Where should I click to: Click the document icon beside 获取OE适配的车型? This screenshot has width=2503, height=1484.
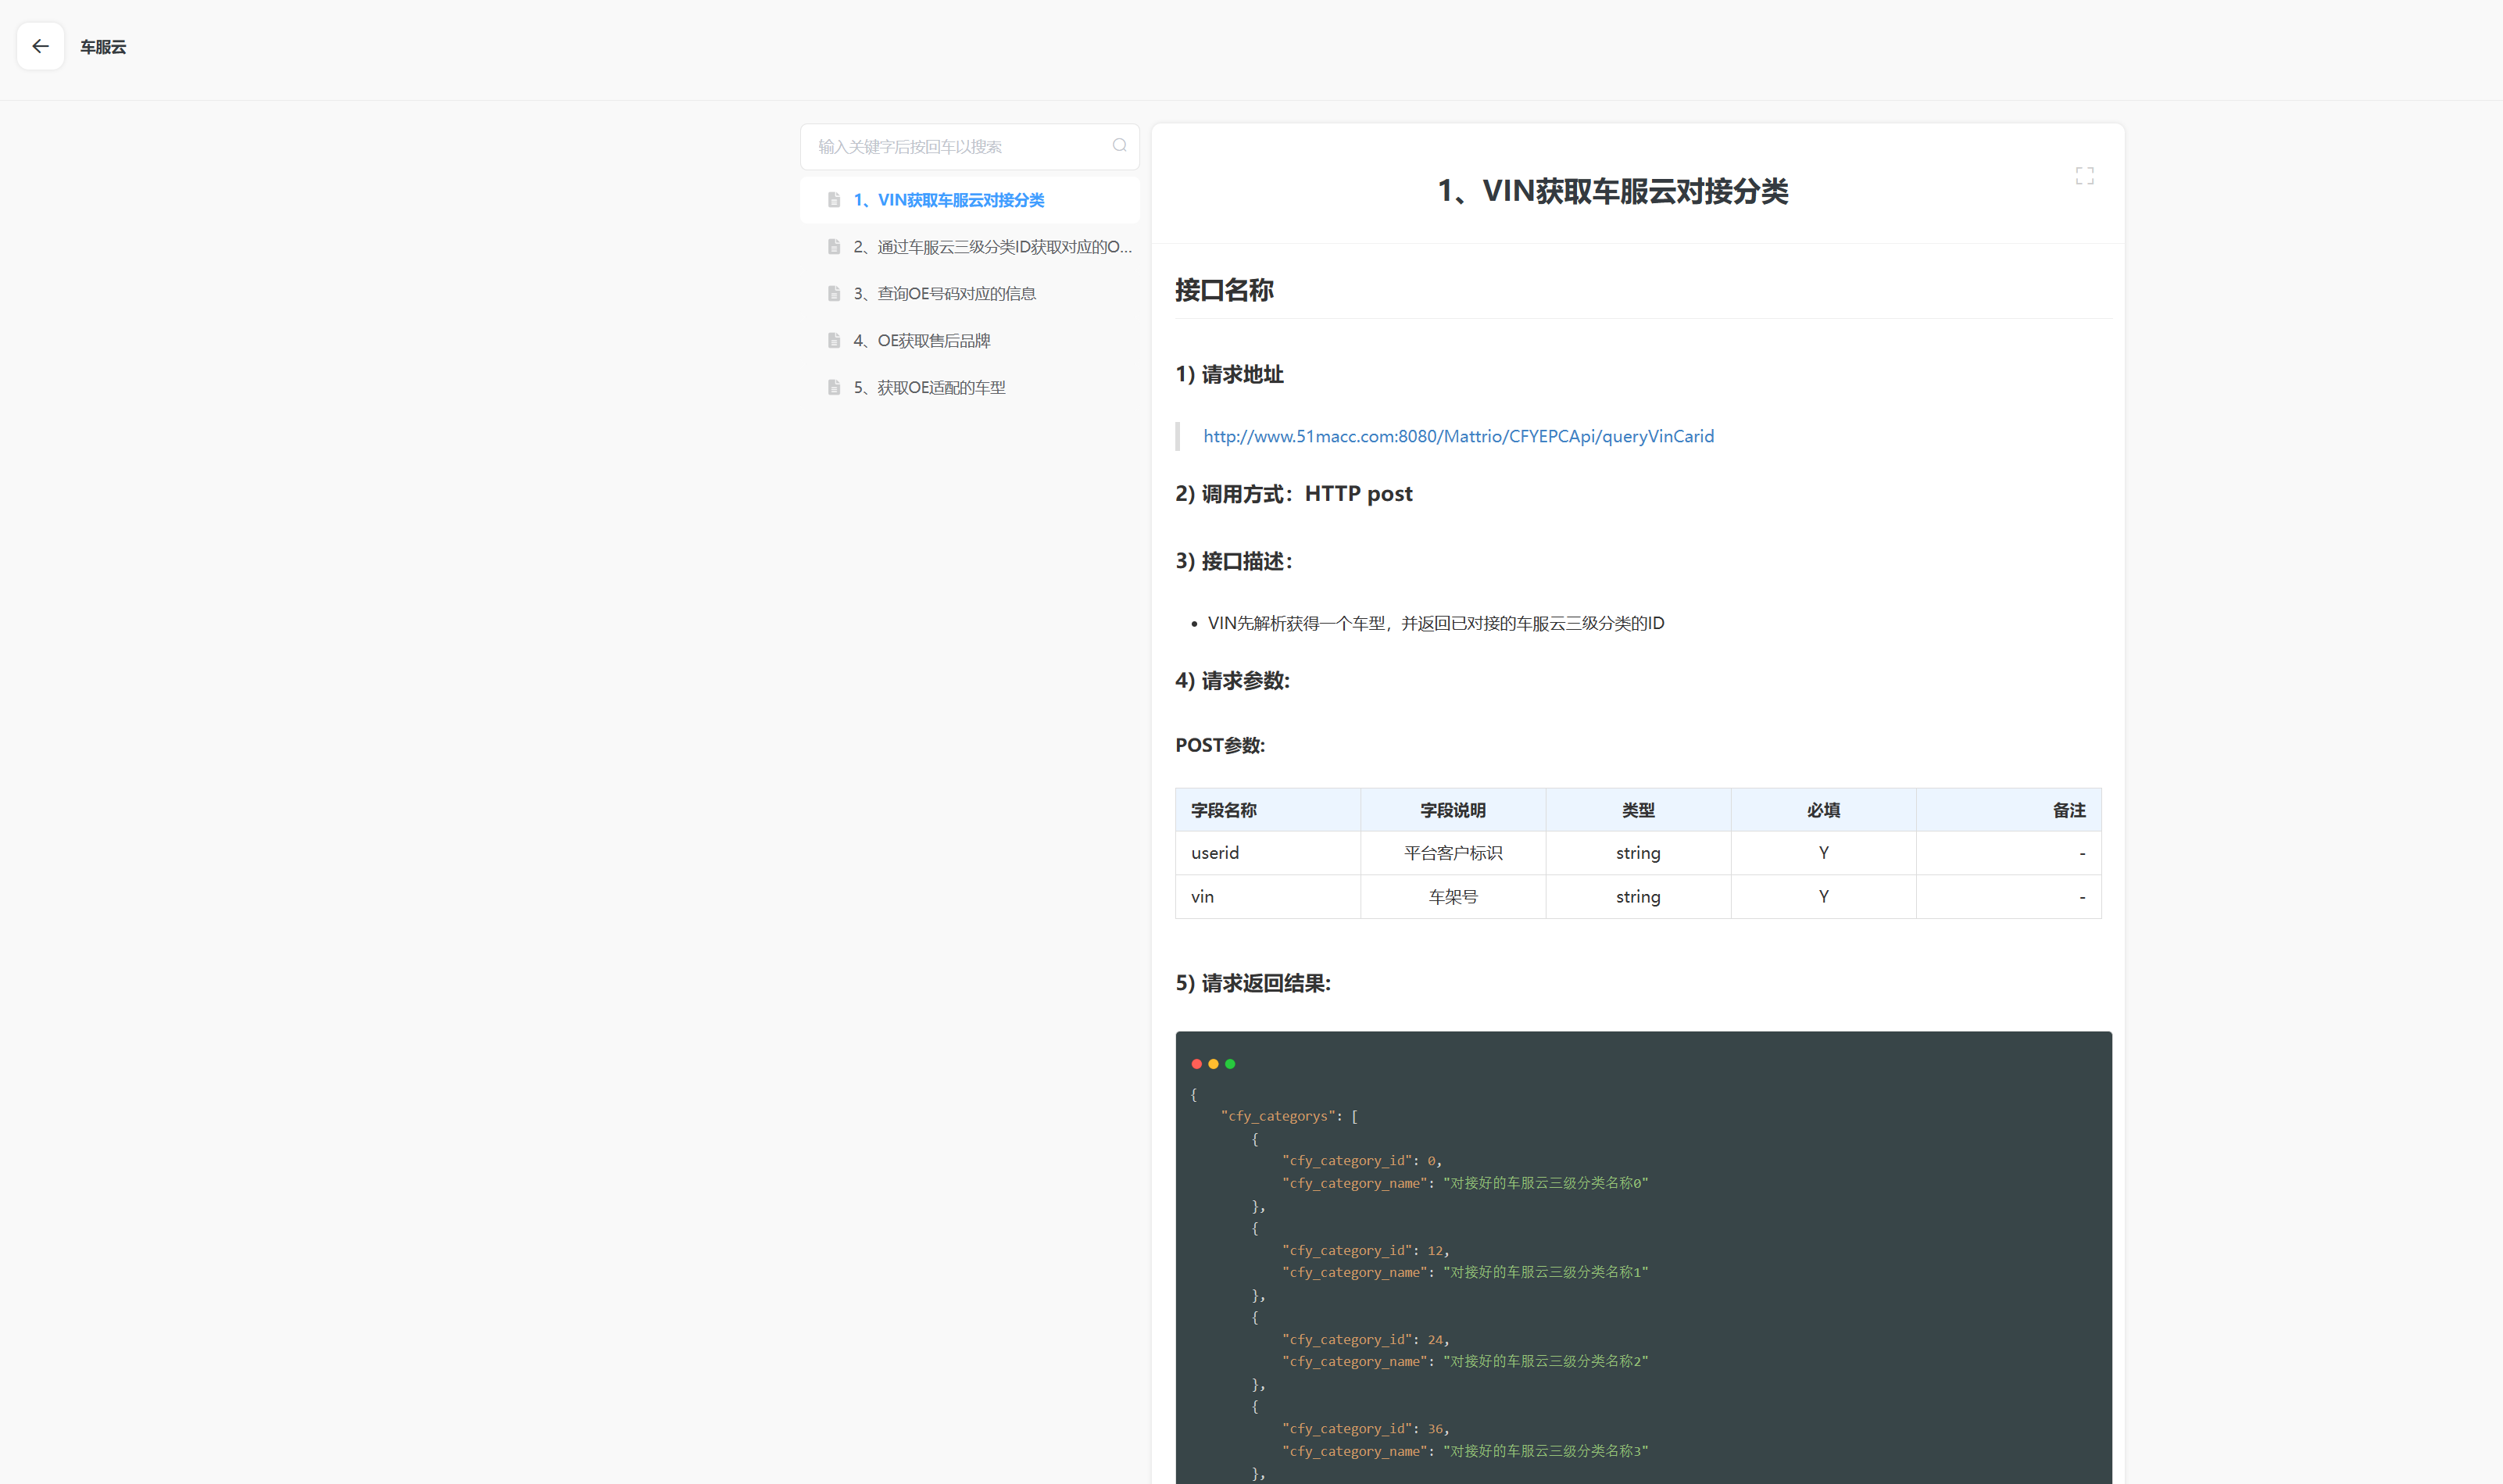(833, 387)
